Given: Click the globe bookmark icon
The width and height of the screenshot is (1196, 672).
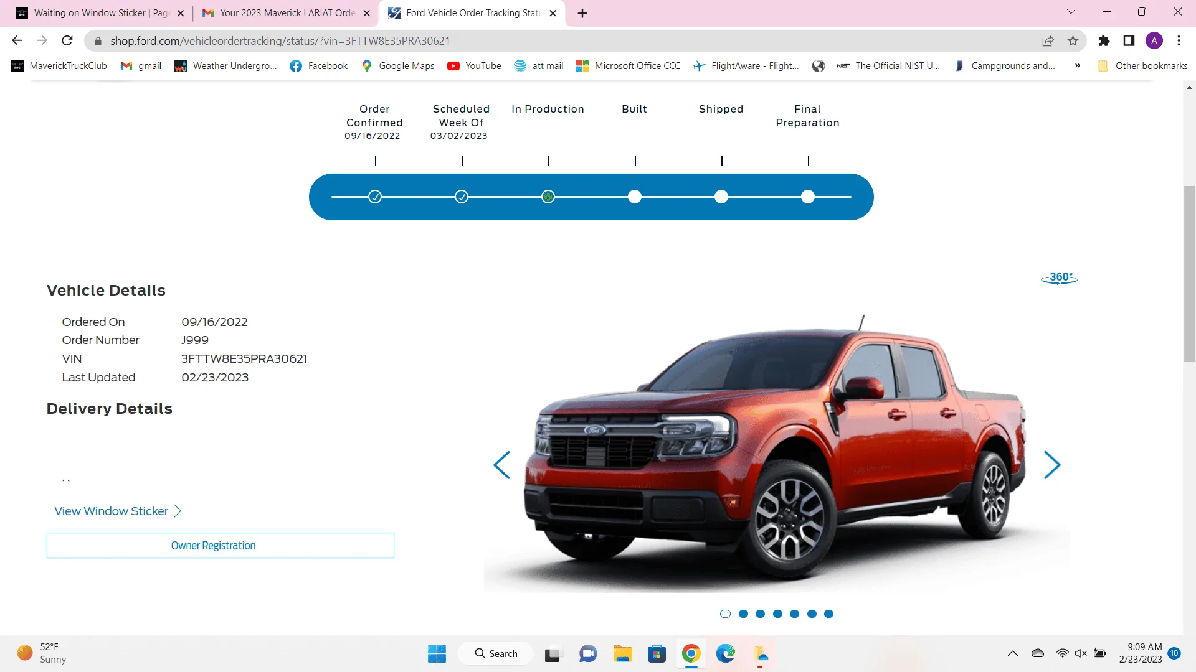Looking at the screenshot, I should click(818, 66).
